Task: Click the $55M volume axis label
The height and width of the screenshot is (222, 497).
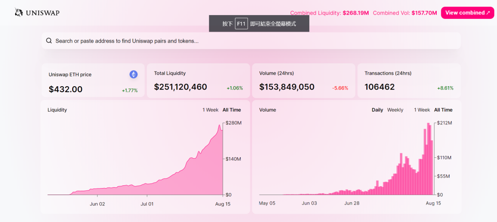Action: click(444, 176)
